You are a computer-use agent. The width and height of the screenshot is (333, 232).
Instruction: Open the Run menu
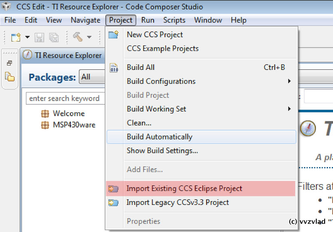148,20
